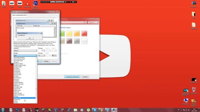Screen dimensions: 200x112
Task: Open the file explorer folder in taskbar
Action: point(75,110)
